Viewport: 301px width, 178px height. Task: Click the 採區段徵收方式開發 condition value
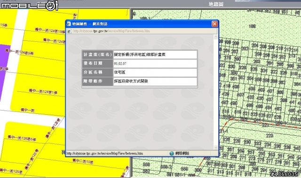pyautogui.click(x=131, y=81)
